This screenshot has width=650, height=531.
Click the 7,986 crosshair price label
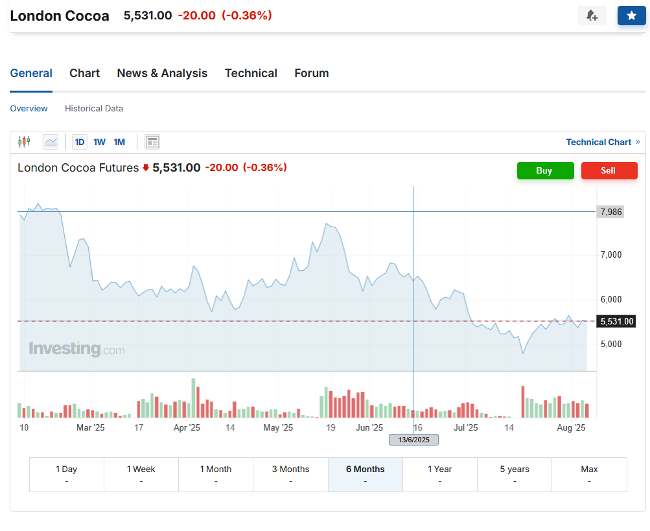pos(610,212)
